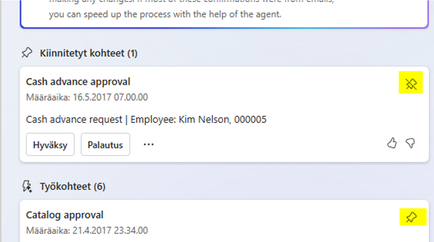Open the Cash advance approval title
This screenshot has height=242, width=434.
coord(78,82)
